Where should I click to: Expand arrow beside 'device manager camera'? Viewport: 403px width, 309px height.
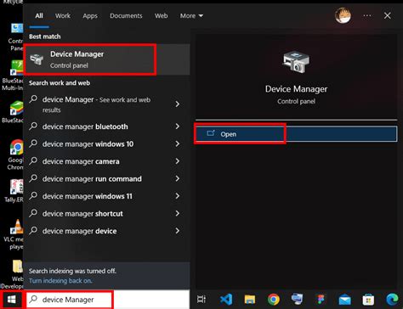pyautogui.click(x=178, y=161)
